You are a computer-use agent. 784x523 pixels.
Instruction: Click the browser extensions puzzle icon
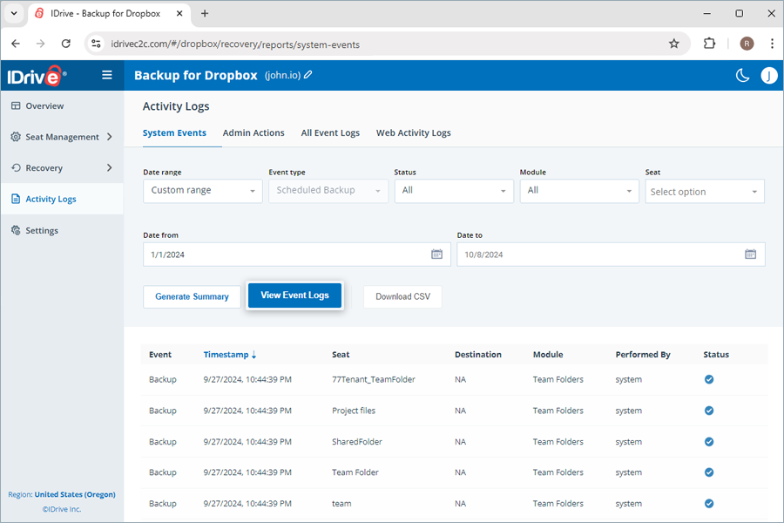(709, 42)
